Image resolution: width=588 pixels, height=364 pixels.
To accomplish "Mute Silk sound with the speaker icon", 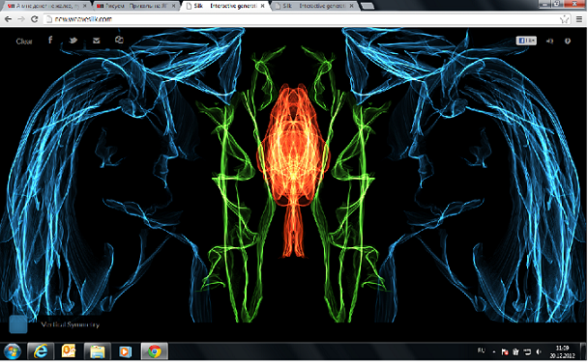I will [x=549, y=41].
